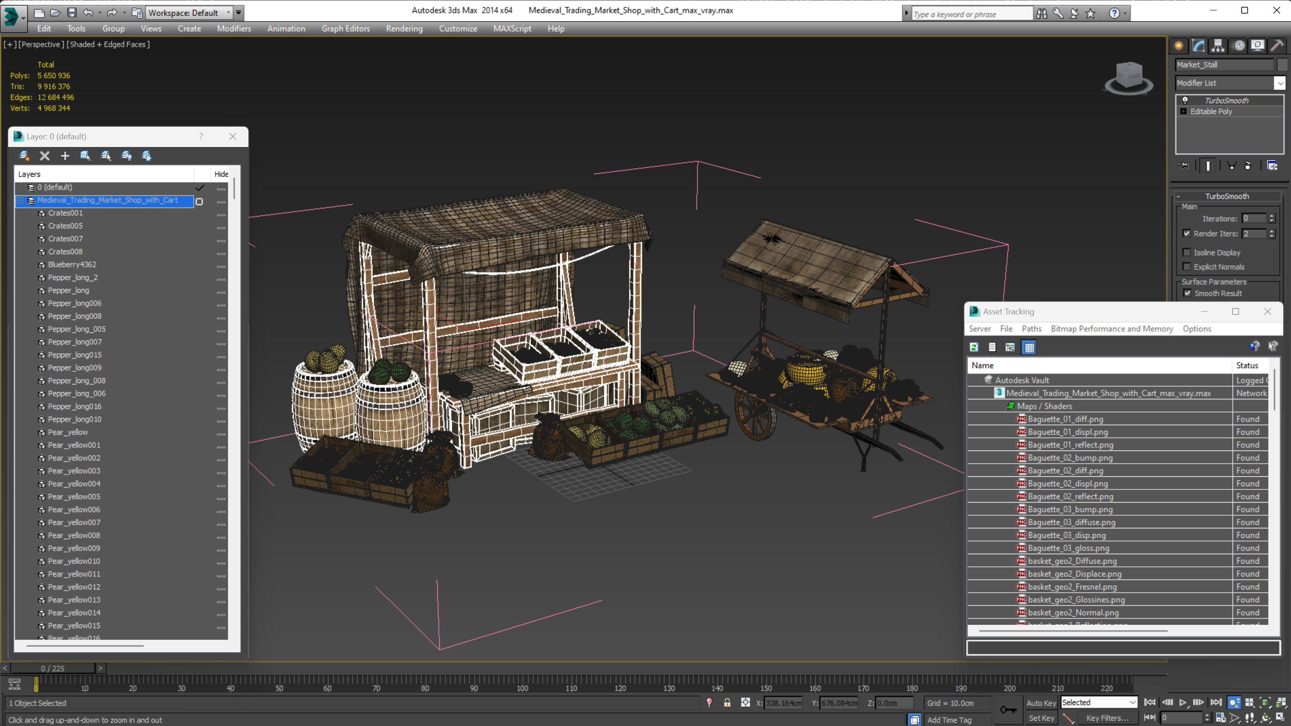Expand Editable Poly sub-objects
Viewport: 1291px width, 726px height.
1183,111
